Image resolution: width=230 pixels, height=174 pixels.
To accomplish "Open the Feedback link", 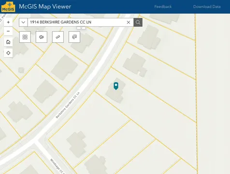I will click(163, 7).
